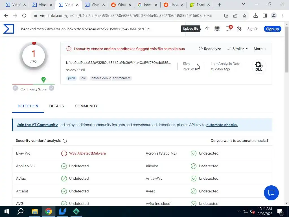Click the idle tag
Viewport: 289px width, 217px height.
click(83, 78)
